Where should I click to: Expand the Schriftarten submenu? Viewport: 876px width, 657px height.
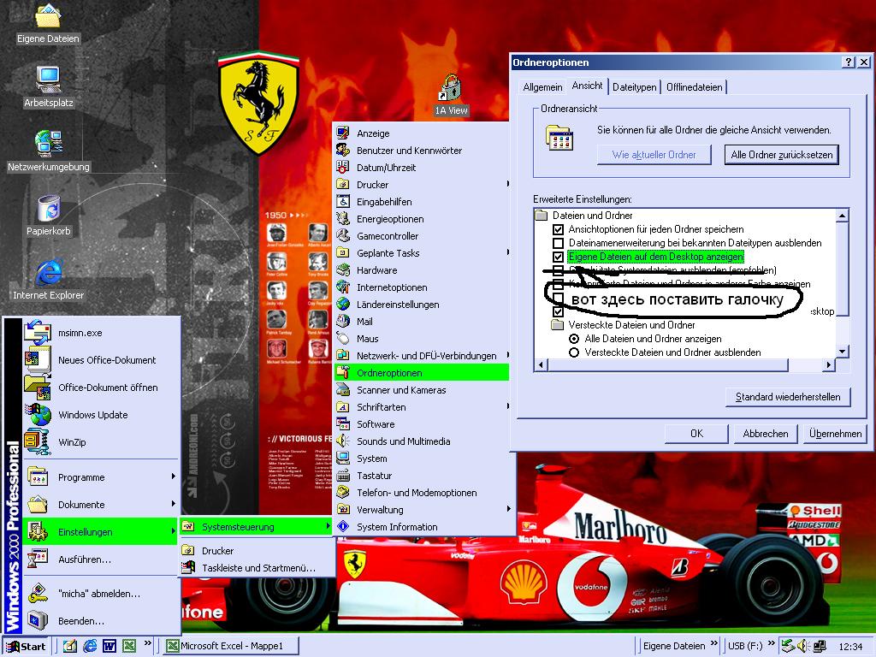[x=422, y=407]
